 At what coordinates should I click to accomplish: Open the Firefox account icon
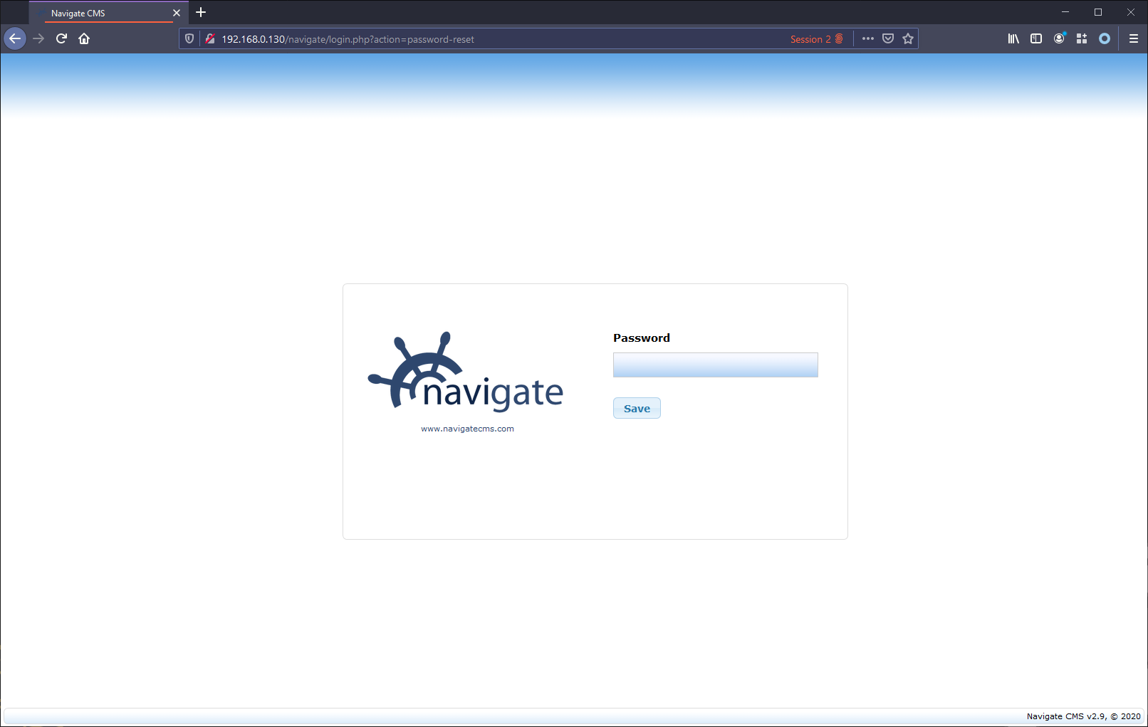[x=1059, y=38]
